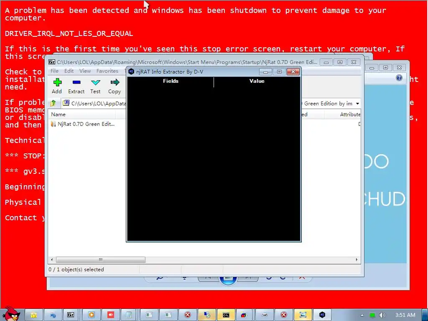
Task: Click the 3:51 AM system clock
Action: click(x=405, y=315)
